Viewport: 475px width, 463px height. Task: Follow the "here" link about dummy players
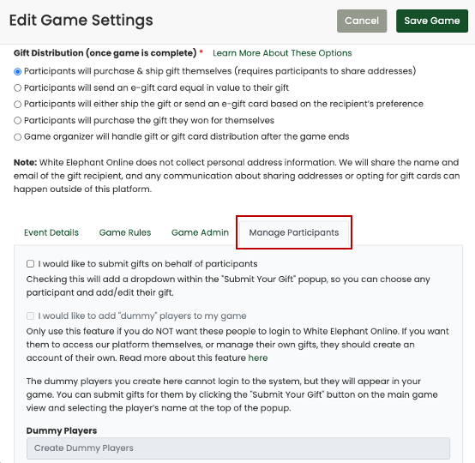258,358
